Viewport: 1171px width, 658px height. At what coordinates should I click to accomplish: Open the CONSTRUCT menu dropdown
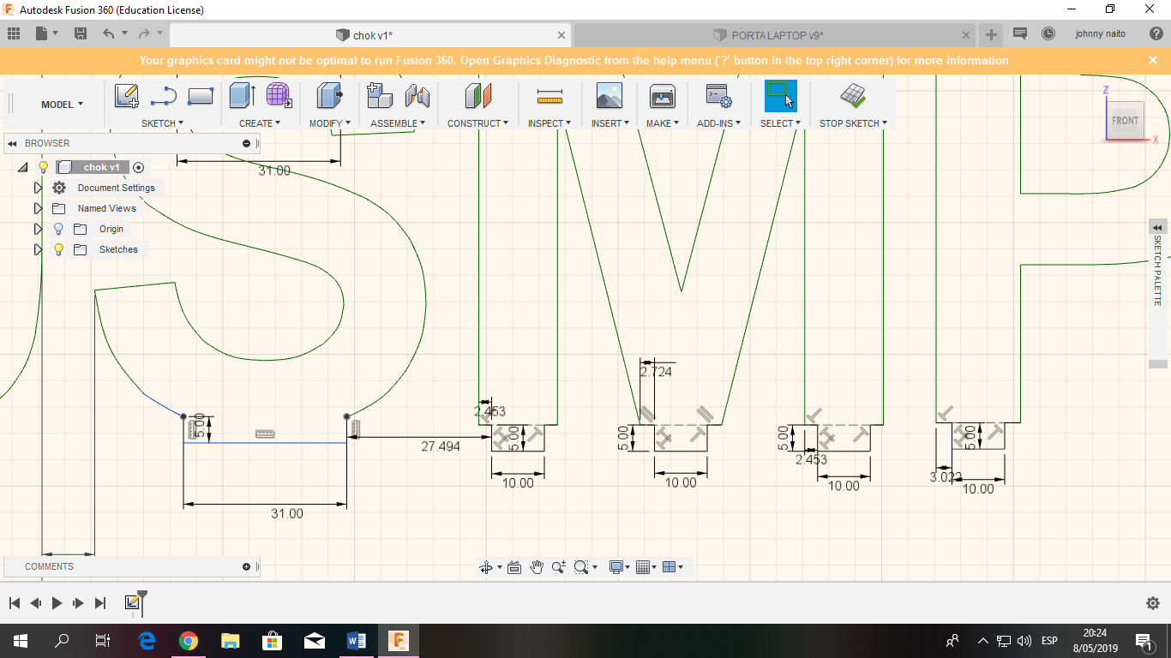coord(477,123)
